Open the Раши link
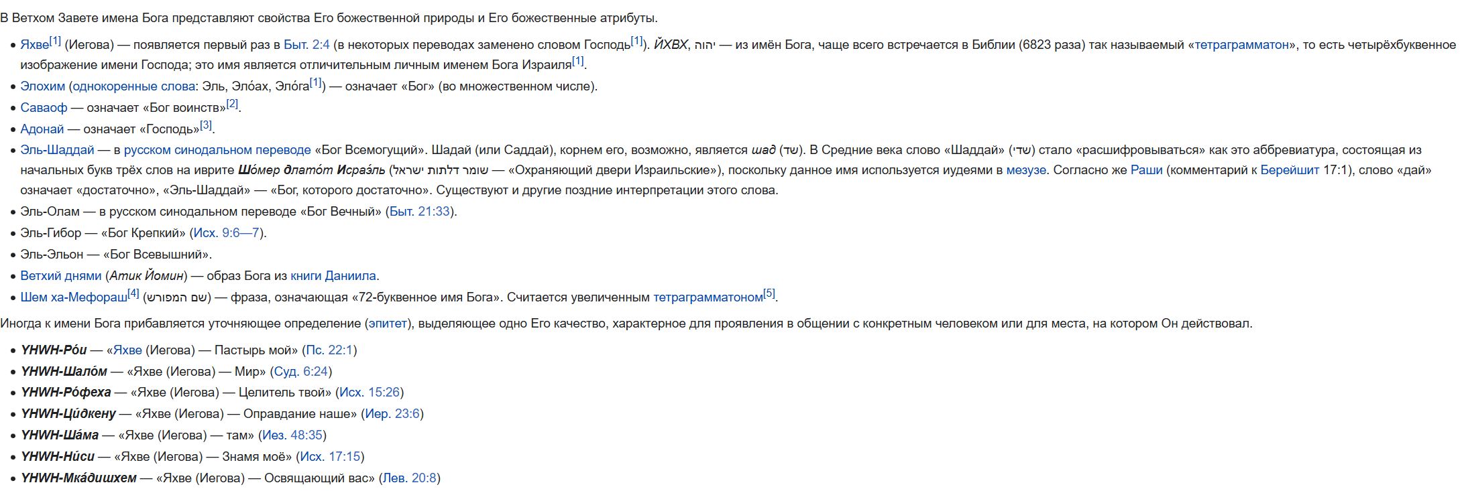Image resolution: width=1468 pixels, height=491 pixels. click(1147, 170)
